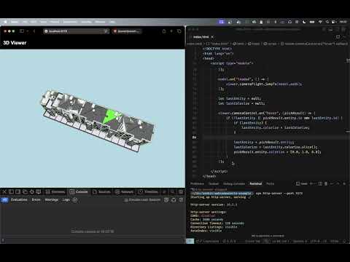Filter console by Evaluations
350x262 pixels.
pyautogui.click(x=19, y=199)
